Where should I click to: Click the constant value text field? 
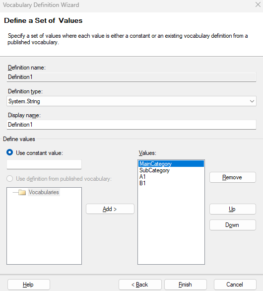pos(44,164)
